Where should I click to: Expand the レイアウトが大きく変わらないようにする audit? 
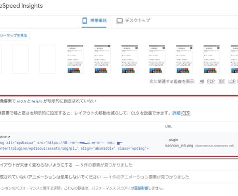119,165
